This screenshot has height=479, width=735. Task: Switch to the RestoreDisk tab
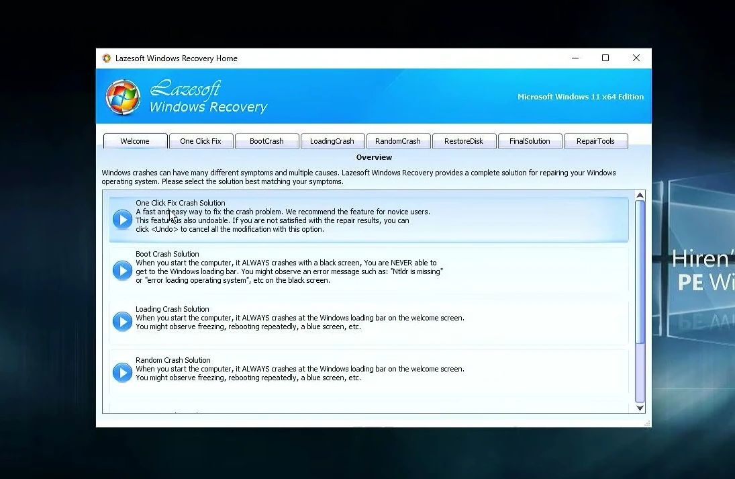pos(464,141)
